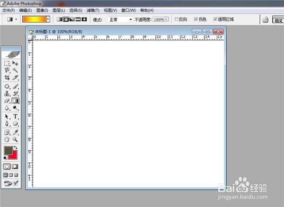Viewport: 284px width, 207px height.
Task: Select full screen mode button
Action: [16, 175]
